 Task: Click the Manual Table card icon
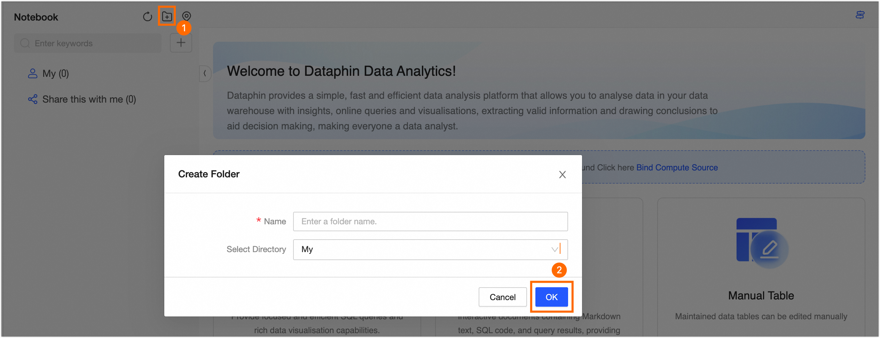(x=762, y=243)
